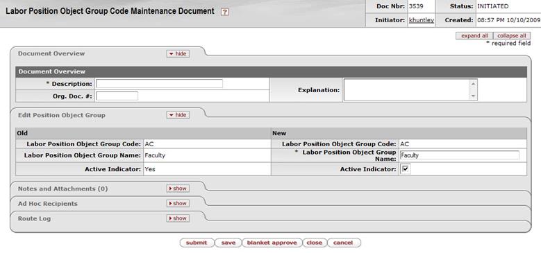Focus the Org. Doc. # field
The image size is (541, 253).
tap(117, 96)
